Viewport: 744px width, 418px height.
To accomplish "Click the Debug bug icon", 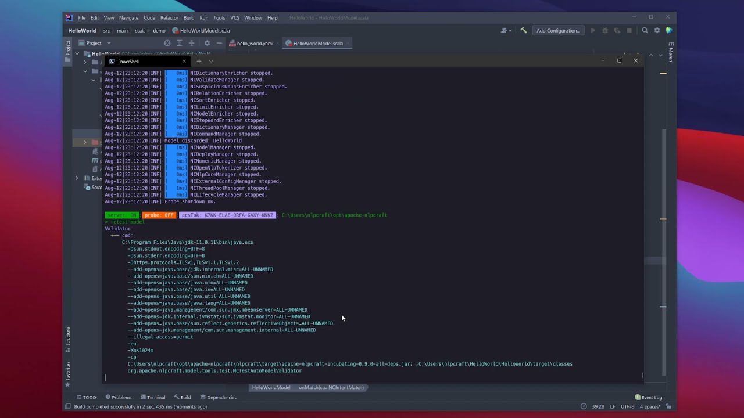I will coord(605,30).
